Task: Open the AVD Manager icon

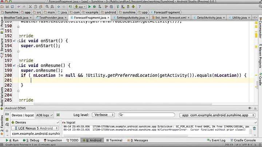Action: (123, 7)
